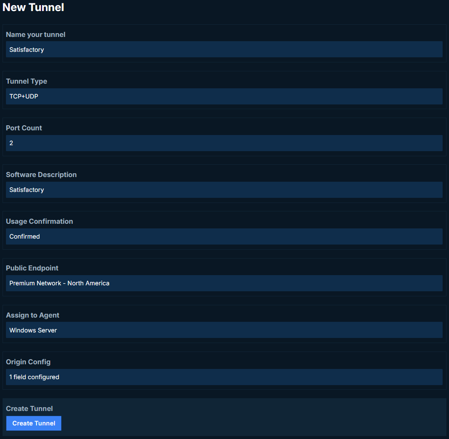Click the blue Create Tunnel button
The image size is (449, 439).
tap(34, 423)
